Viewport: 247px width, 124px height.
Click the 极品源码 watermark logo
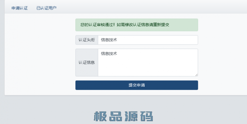(x=123, y=117)
